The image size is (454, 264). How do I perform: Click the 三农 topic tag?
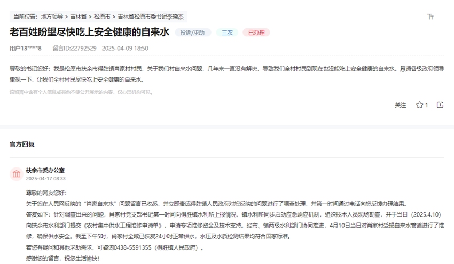pos(228,33)
